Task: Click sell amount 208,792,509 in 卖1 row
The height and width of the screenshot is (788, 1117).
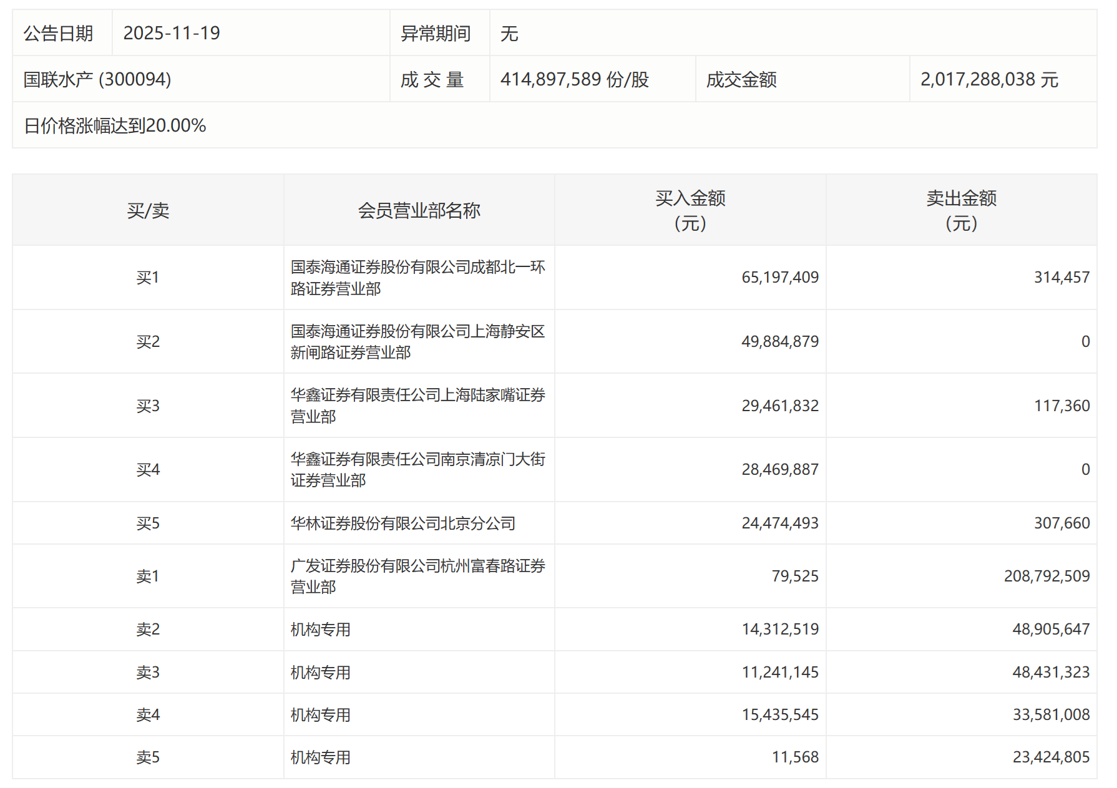Action: pos(1046,576)
